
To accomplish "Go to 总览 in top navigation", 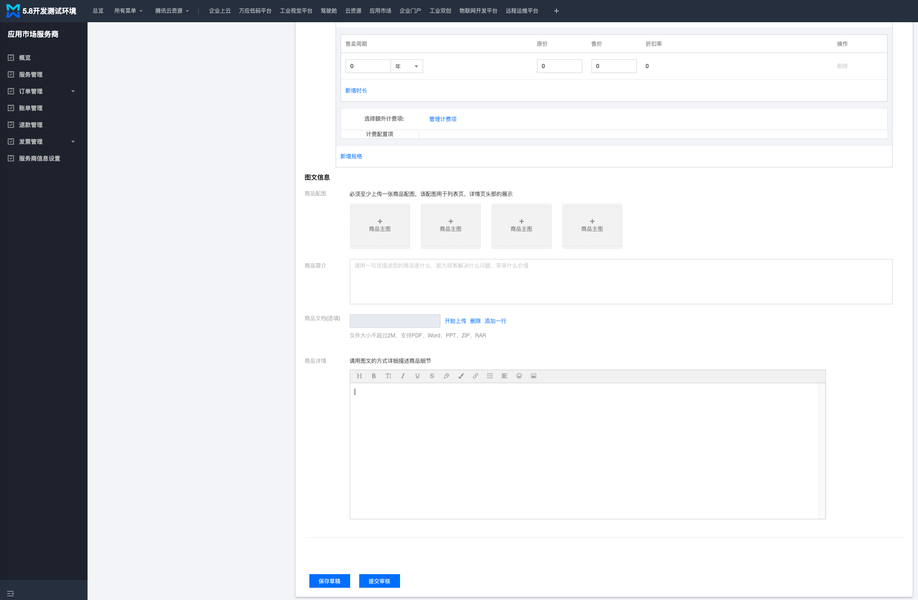I will click(98, 11).
